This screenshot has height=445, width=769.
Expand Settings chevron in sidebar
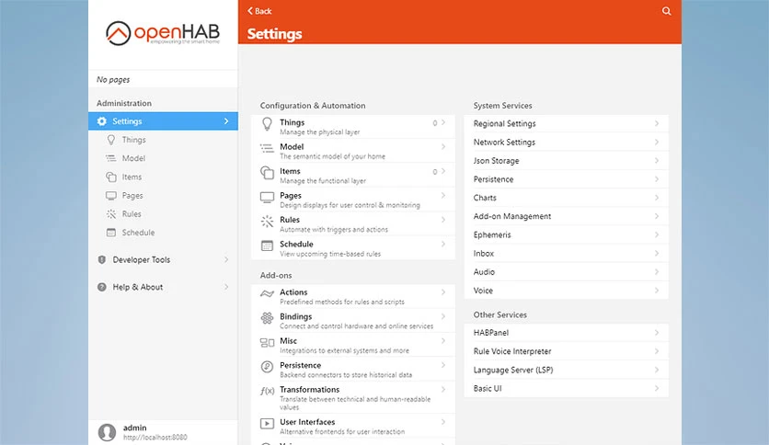[x=226, y=121]
